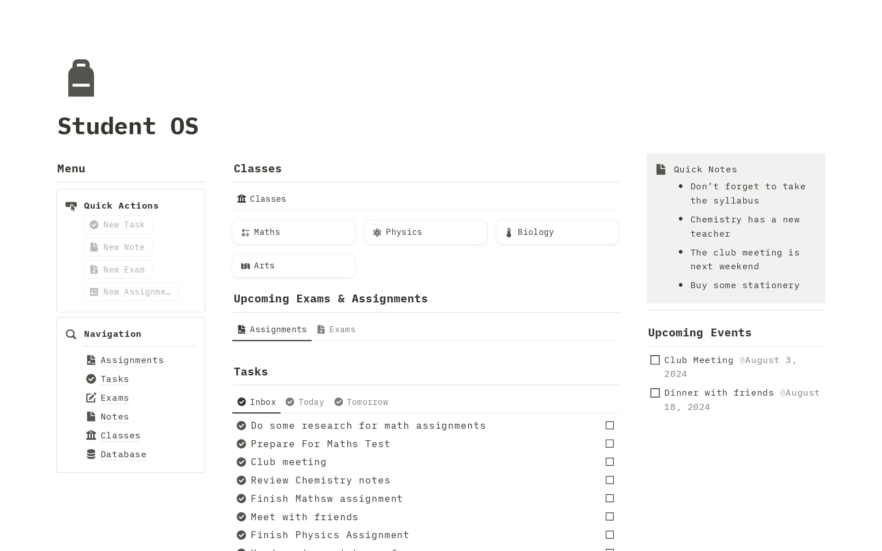Click the New Exam button
This screenshot has height=551, width=882.
point(118,269)
